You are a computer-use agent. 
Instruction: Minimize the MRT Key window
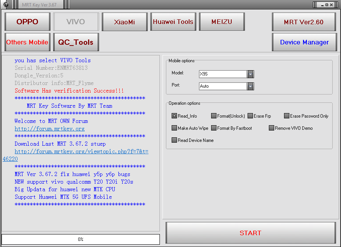(322, 5)
